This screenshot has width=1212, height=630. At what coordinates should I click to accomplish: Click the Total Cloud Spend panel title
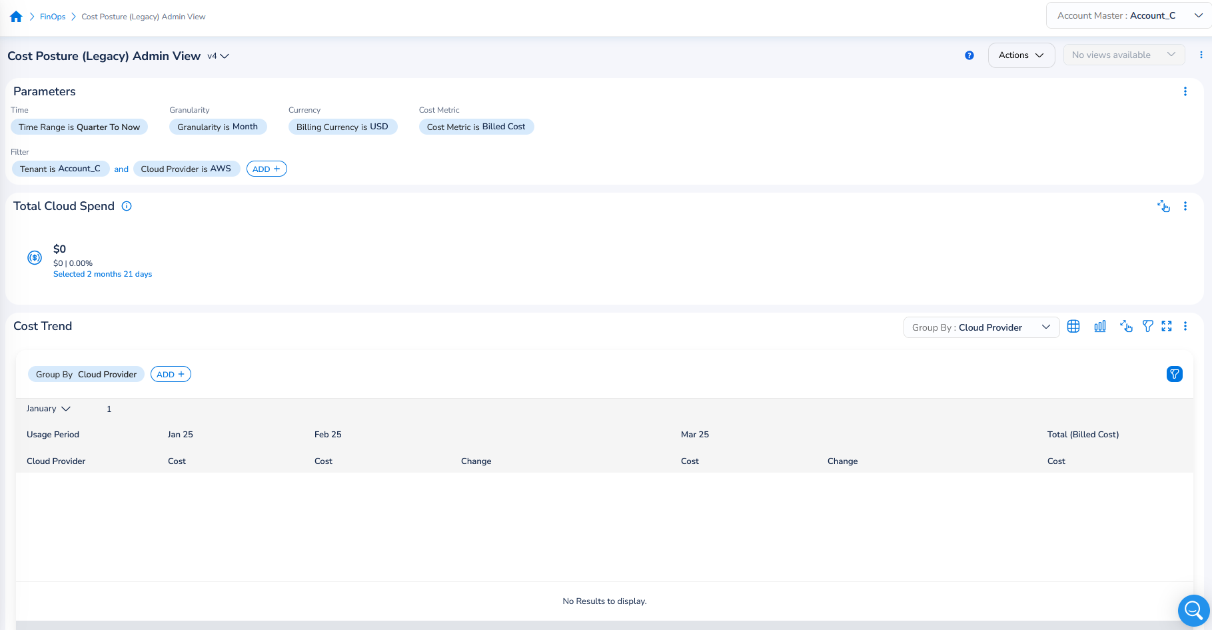(64, 206)
